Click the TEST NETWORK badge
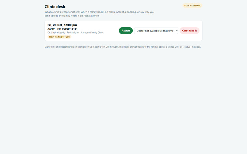247x154 pixels. coord(192,6)
